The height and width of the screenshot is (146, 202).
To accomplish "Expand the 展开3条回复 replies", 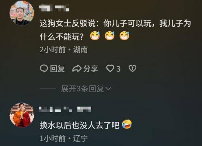I will (86, 89).
